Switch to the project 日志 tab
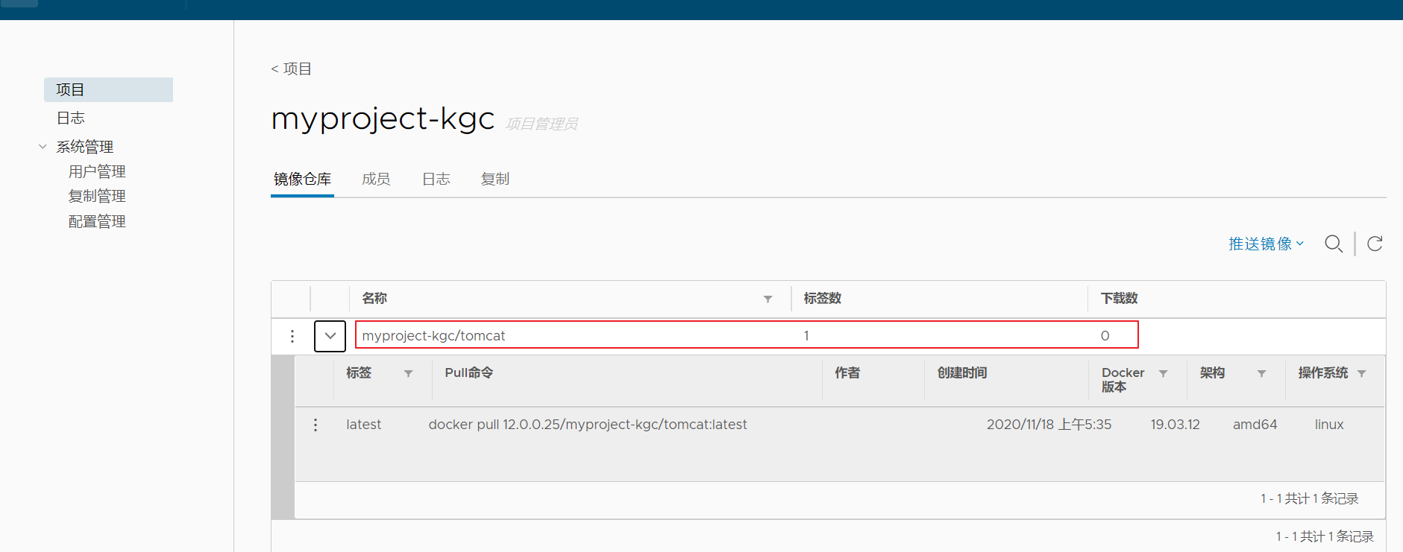The height and width of the screenshot is (552, 1403). (x=436, y=179)
